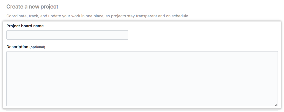Click the word "new" in the heading

(x=34, y=7)
